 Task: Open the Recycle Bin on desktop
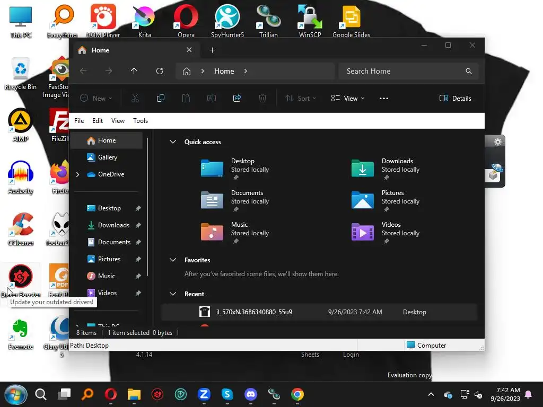[x=21, y=74]
